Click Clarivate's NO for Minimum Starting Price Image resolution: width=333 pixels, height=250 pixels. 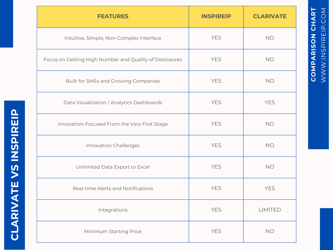coord(270,231)
